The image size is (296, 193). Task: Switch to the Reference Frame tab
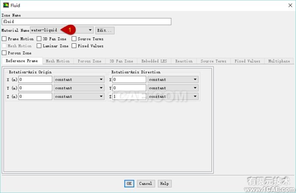(x=22, y=61)
